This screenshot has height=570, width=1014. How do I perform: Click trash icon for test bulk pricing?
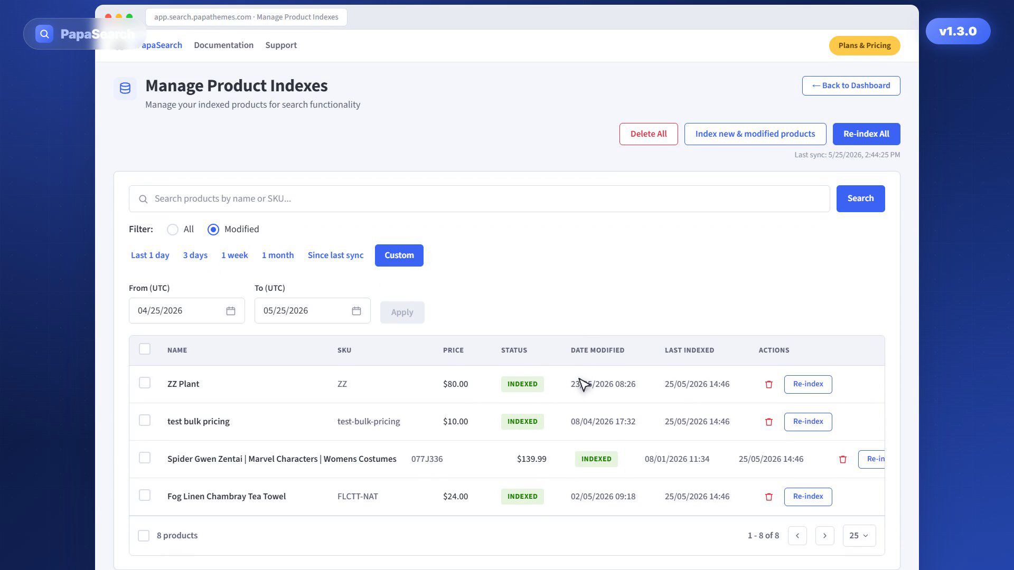[x=769, y=422]
